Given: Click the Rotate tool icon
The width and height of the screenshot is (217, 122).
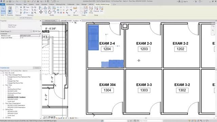Looking at the screenshot, I should pyautogui.click(x=50, y=12).
